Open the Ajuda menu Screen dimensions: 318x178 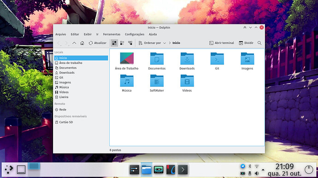153,34
